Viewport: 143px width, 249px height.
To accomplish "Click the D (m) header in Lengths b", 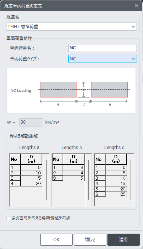I will coord(74,159).
